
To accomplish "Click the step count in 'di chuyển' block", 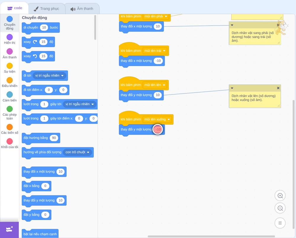I will tap(44, 27).
